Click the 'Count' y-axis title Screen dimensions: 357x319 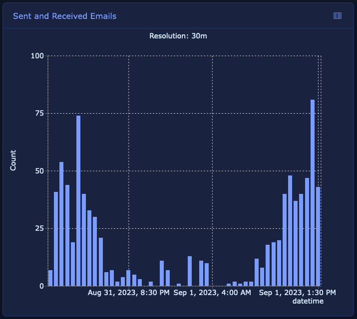pos(13,160)
